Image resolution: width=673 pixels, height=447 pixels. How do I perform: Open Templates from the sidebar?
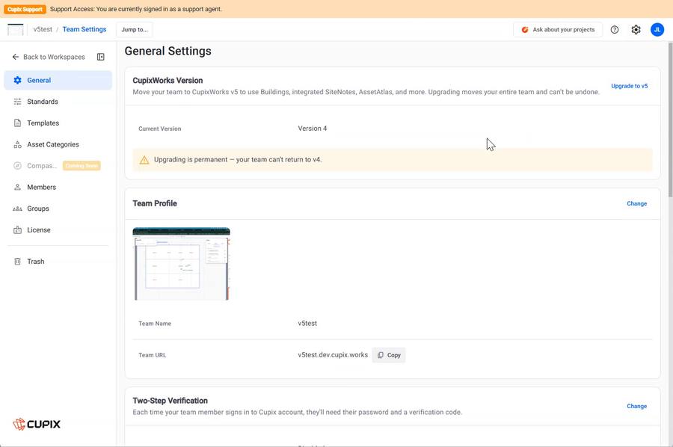pos(58,123)
